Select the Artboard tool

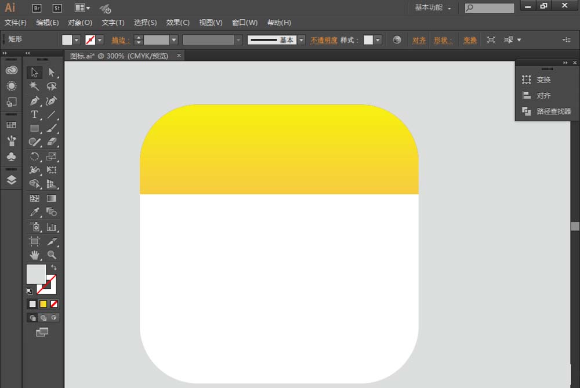[x=34, y=241]
